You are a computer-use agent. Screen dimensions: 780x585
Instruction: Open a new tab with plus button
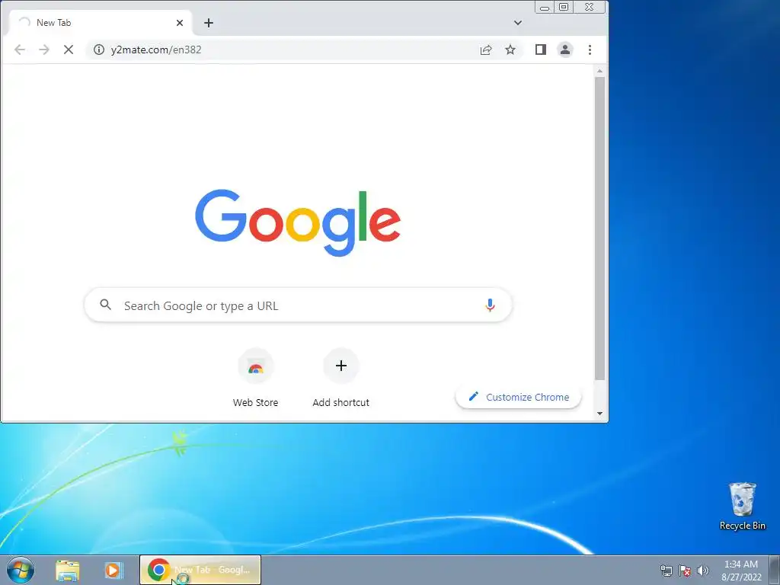pos(209,23)
